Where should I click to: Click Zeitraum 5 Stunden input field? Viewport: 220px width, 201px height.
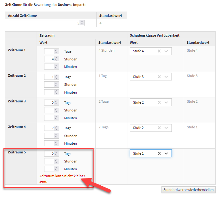(49, 161)
